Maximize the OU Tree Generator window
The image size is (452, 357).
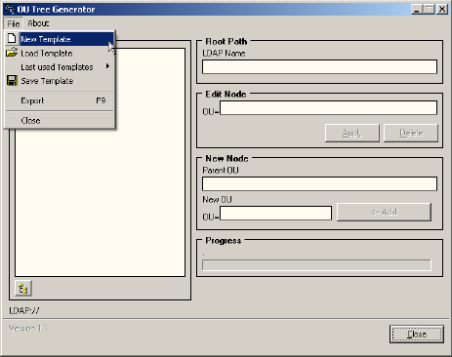[429, 9]
